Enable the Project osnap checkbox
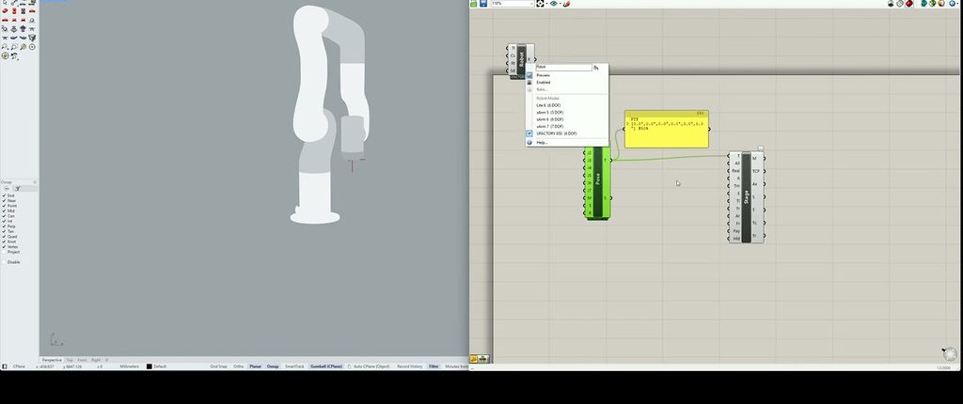 tap(5, 252)
